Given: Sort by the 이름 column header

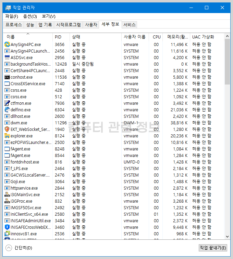Looking at the screenshot, I should click(28, 37).
